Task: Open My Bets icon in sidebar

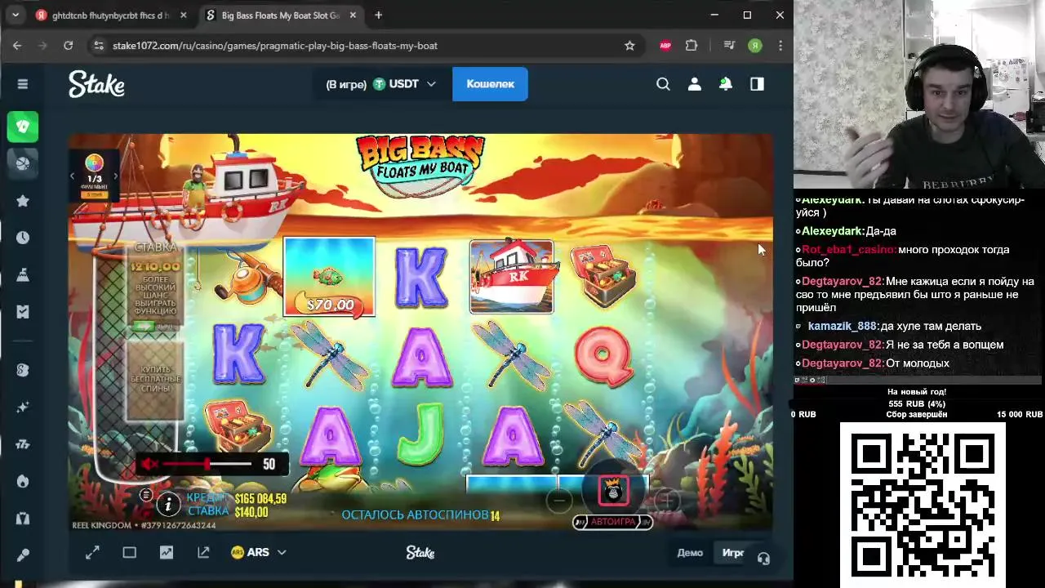Action: pyautogui.click(x=23, y=311)
